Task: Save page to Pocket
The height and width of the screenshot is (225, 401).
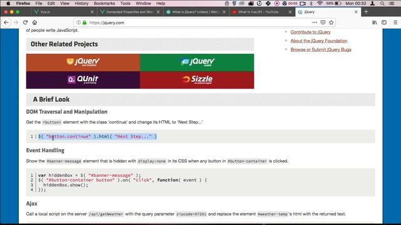Action: [x=323, y=22]
